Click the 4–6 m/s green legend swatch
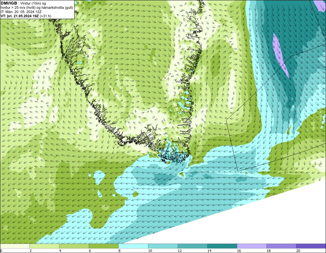This screenshot has width=326, height=253. [74, 246]
